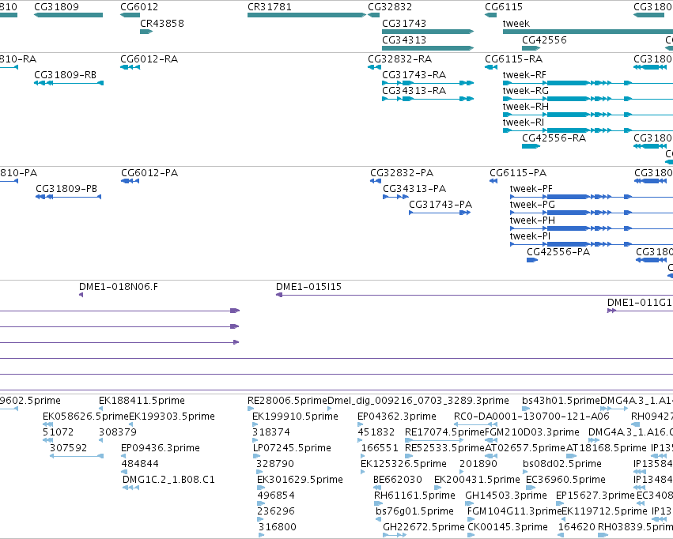Screen dimensions: 673x539
Task: Select the DMG1C.2_1.B08.C1 label
Action: pyautogui.click(x=168, y=480)
